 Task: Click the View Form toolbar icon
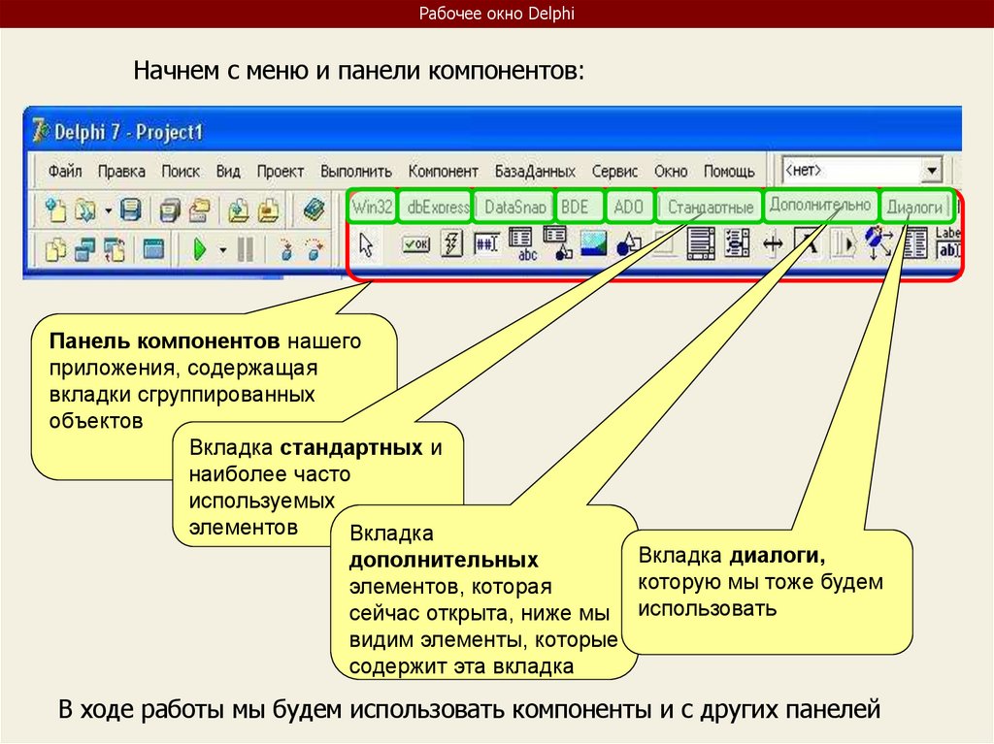pyautogui.click(x=84, y=249)
